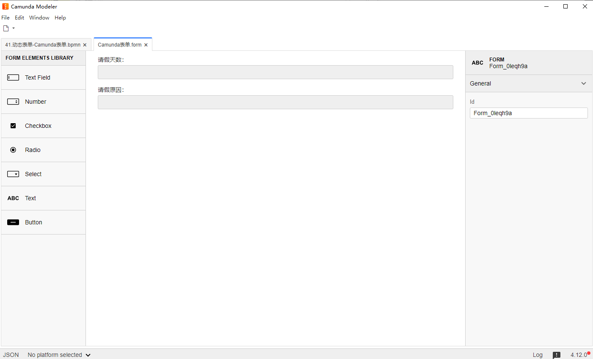The width and height of the screenshot is (593, 359).
Task: Open the feedback speech-bubble icon in status bar
Action: pyautogui.click(x=557, y=355)
